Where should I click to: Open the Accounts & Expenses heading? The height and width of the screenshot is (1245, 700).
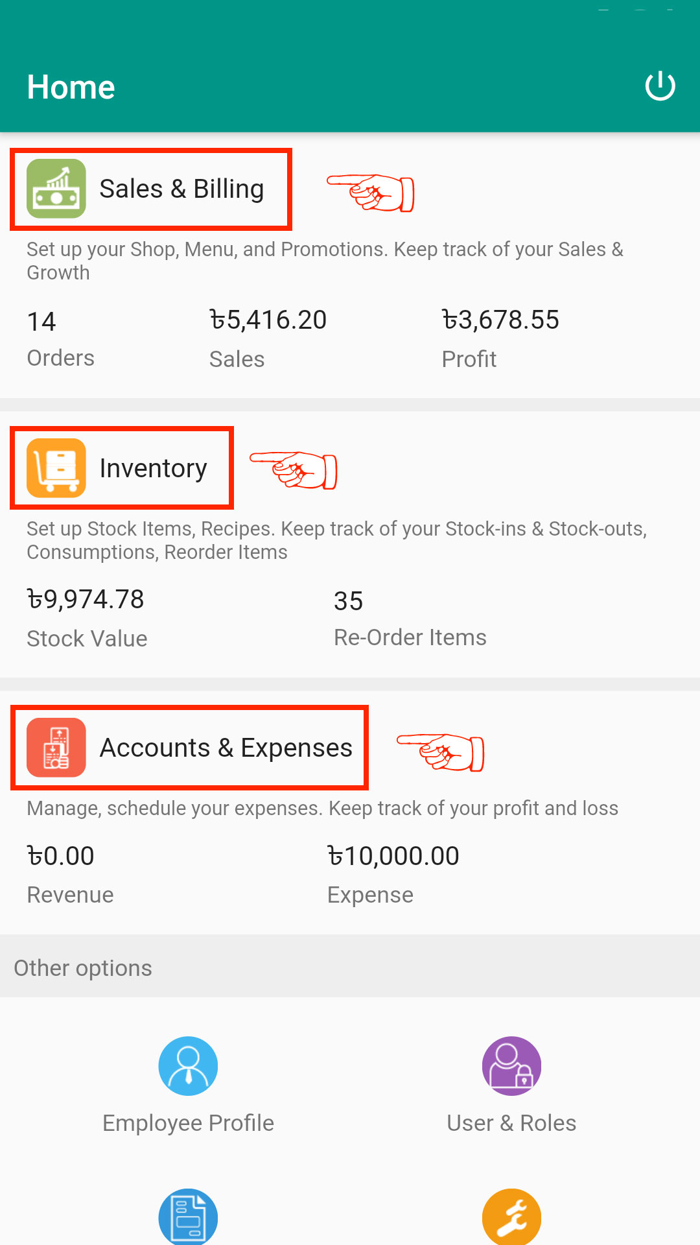[x=226, y=748]
